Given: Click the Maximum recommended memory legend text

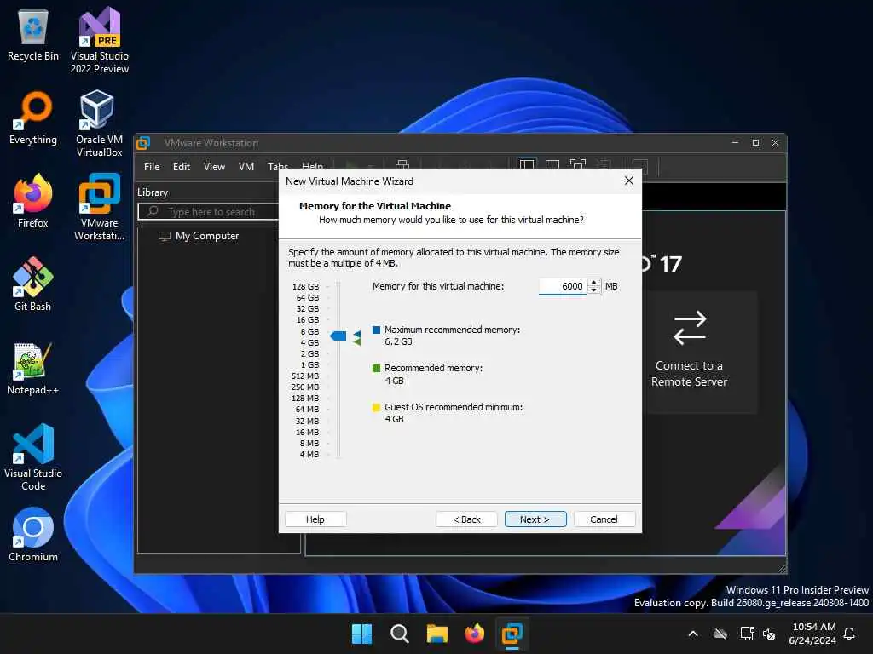Looking at the screenshot, I should (452, 330).
